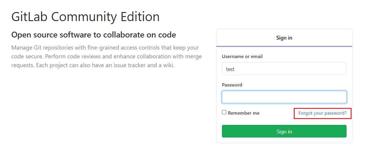Viewport: 375px width, 146px height.
Task: Click the 'GitLab Community Edition' heading
Action: [x=85, y=17]
